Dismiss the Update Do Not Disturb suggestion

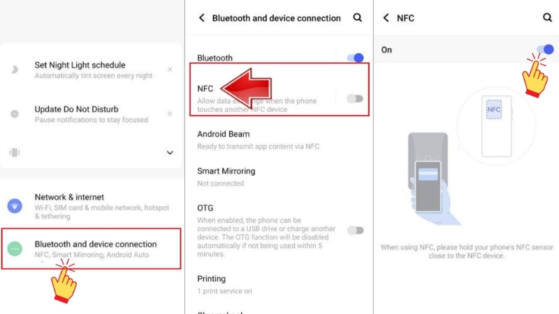(170, 114)
